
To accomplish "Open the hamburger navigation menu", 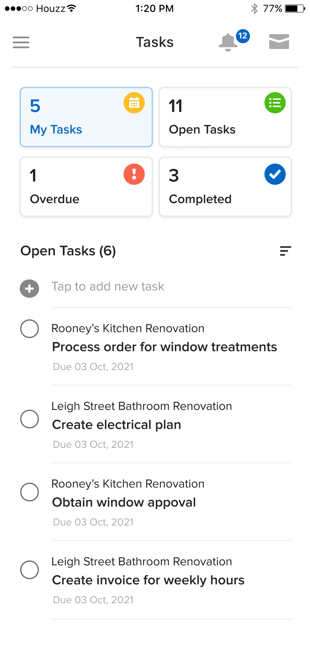I will (21, 42).
